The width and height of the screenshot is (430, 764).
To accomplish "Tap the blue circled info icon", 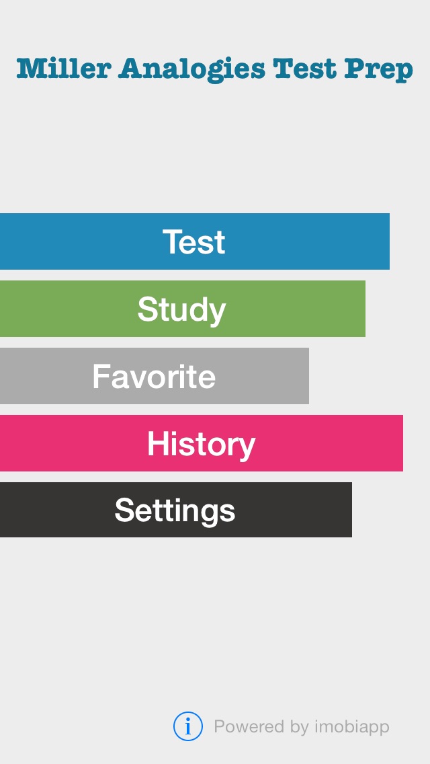I will 188,726.
